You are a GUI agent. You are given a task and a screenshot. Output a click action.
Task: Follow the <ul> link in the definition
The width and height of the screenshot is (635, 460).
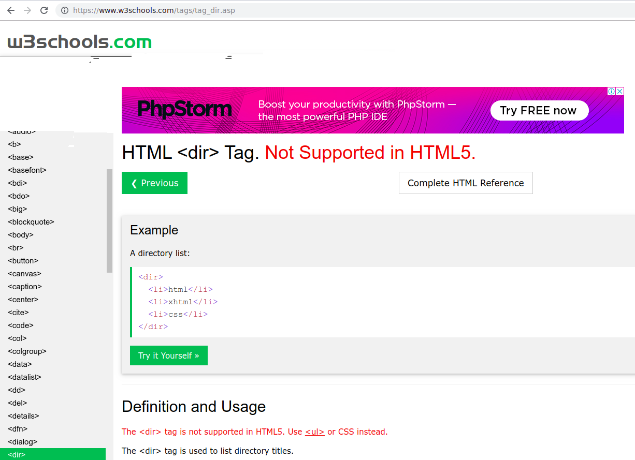tap(314, 432)
